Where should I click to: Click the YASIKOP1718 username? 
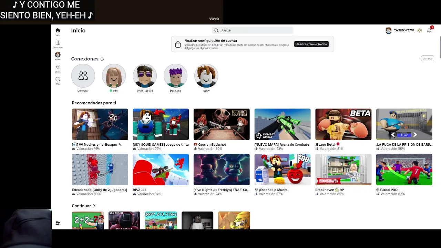404,30
